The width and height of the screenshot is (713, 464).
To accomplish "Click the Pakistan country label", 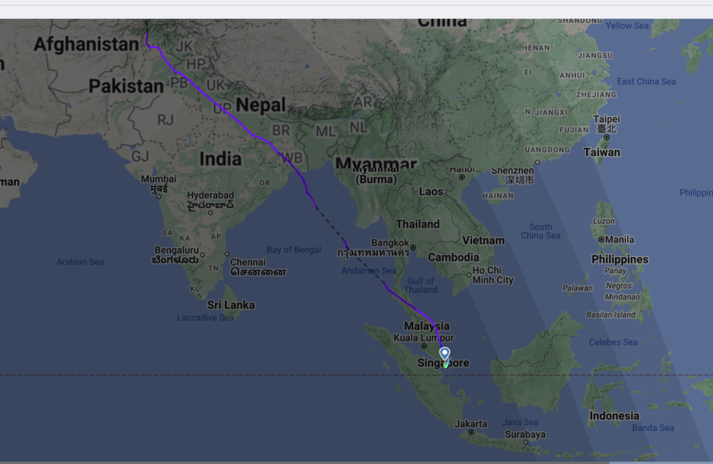I will click(x=126, y=86).
